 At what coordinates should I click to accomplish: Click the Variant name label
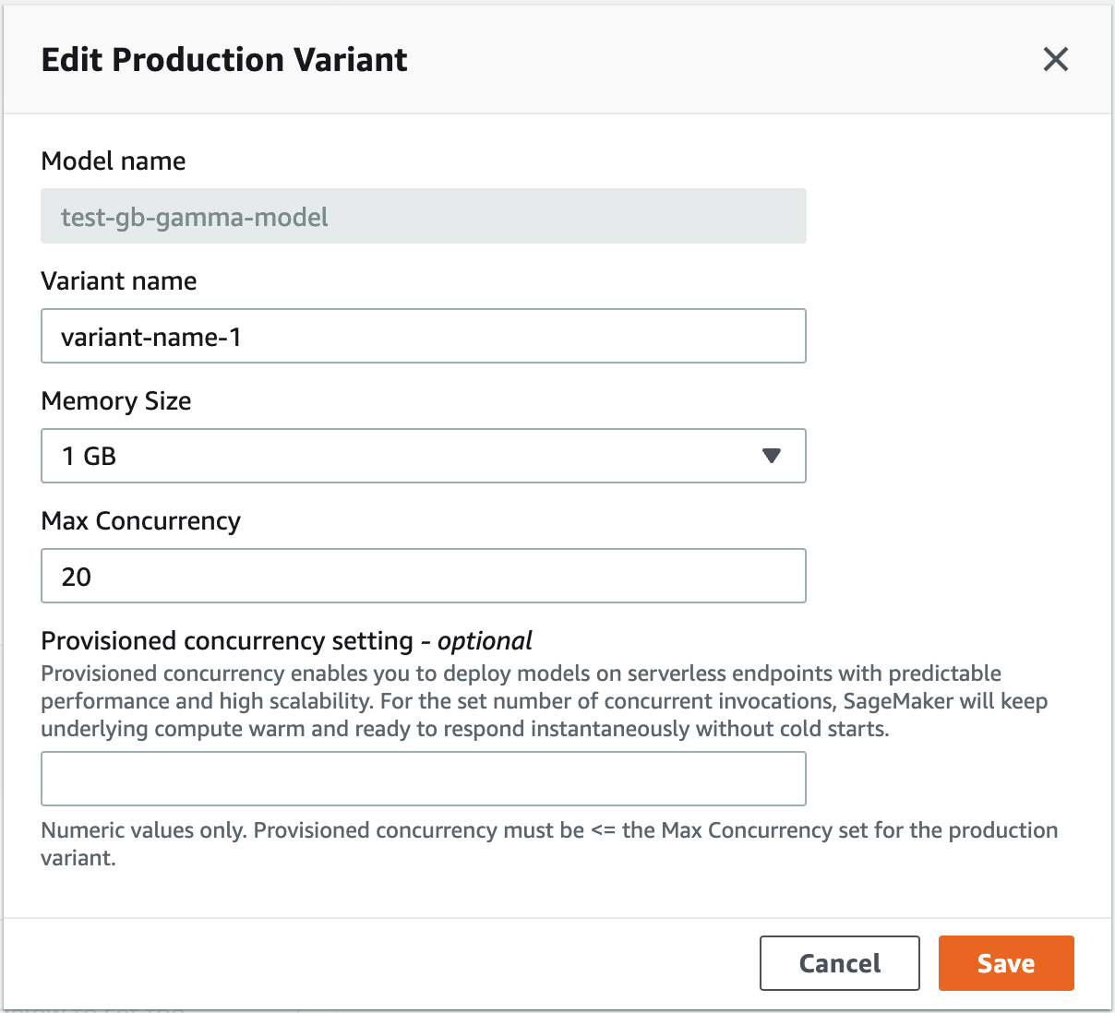119,280
